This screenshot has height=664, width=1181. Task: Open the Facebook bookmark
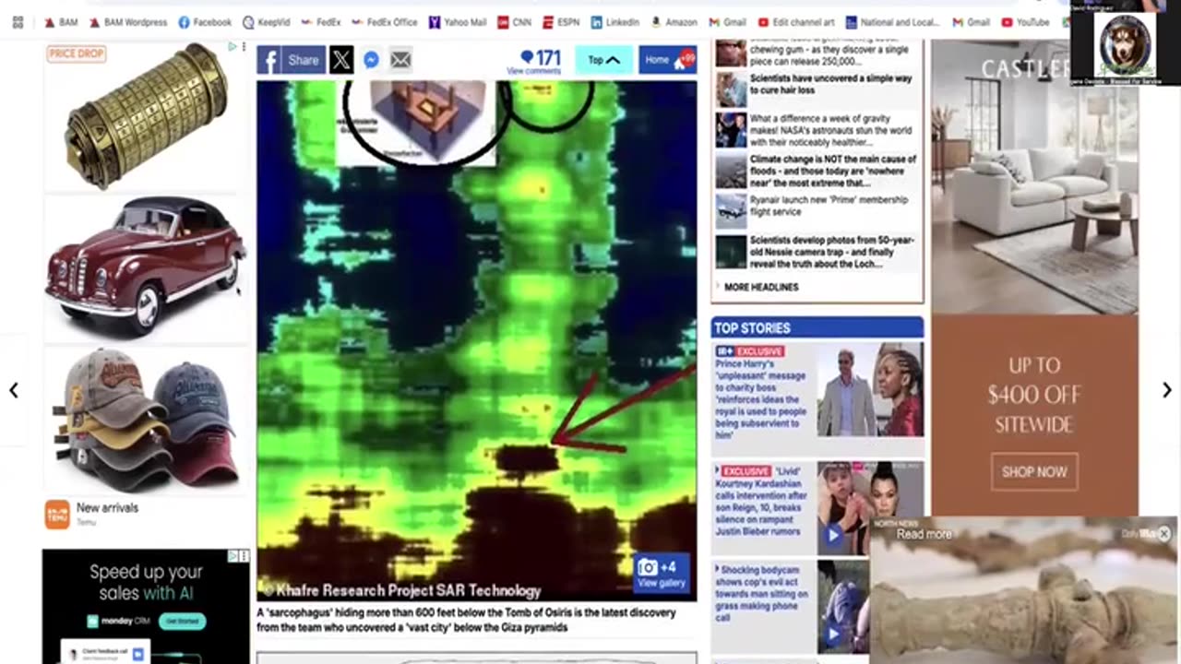tap(205, 22)
